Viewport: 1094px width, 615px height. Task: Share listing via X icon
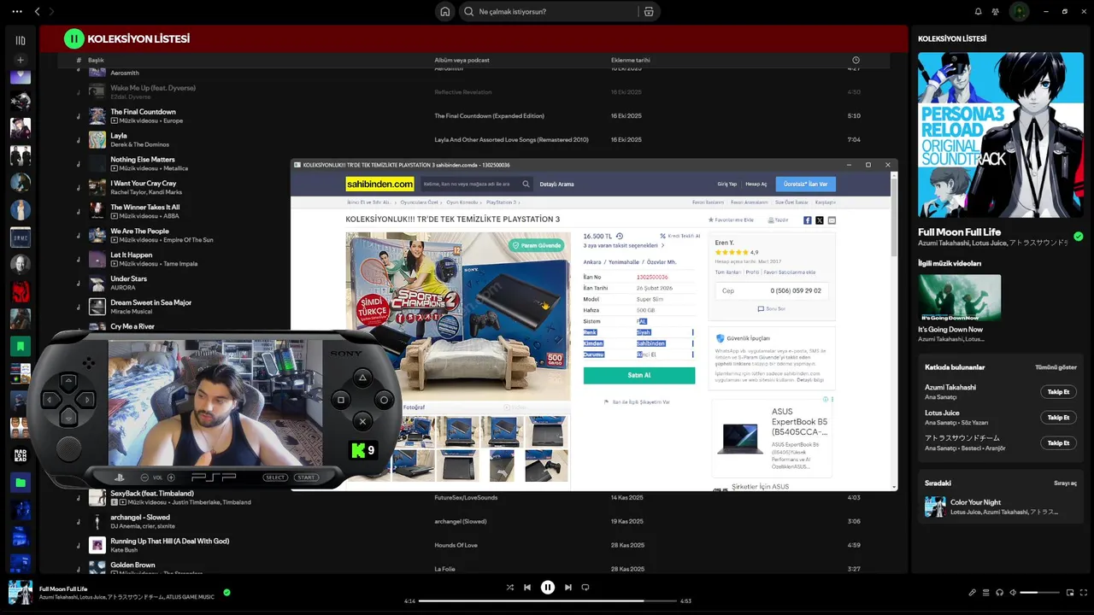820,220
